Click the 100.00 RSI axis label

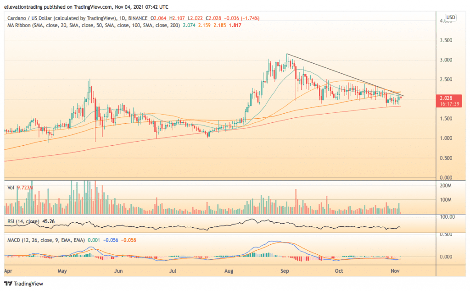[x=447, y=217]
